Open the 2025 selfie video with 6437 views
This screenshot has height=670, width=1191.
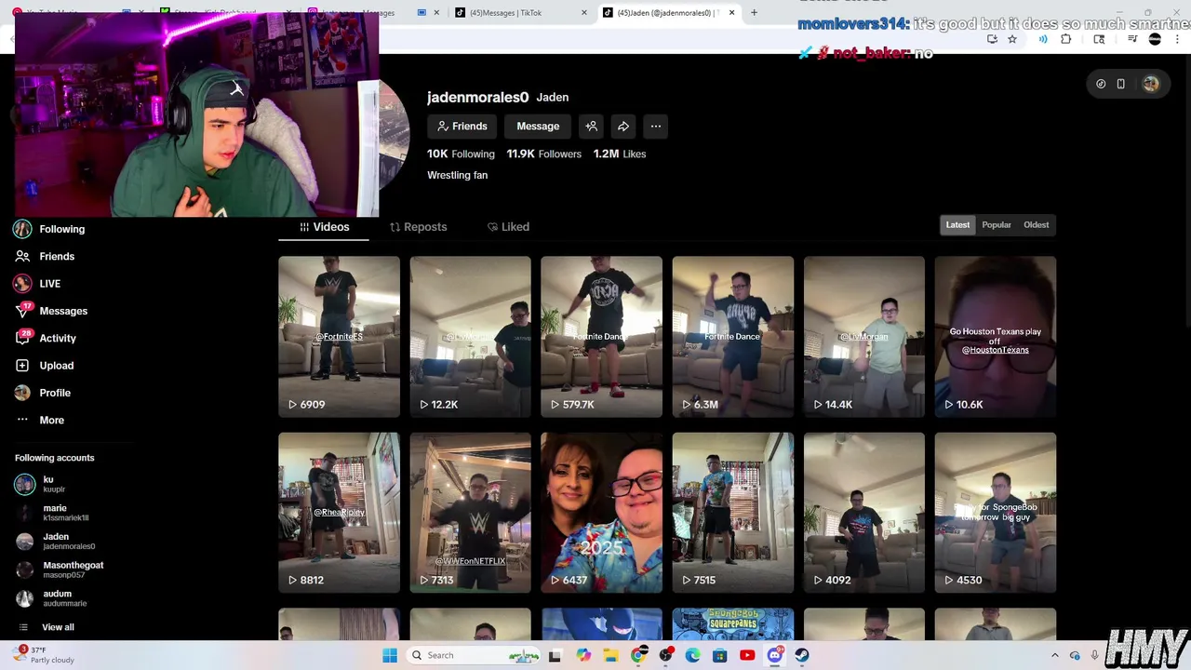pyautogui.click(x=602, y=513)
